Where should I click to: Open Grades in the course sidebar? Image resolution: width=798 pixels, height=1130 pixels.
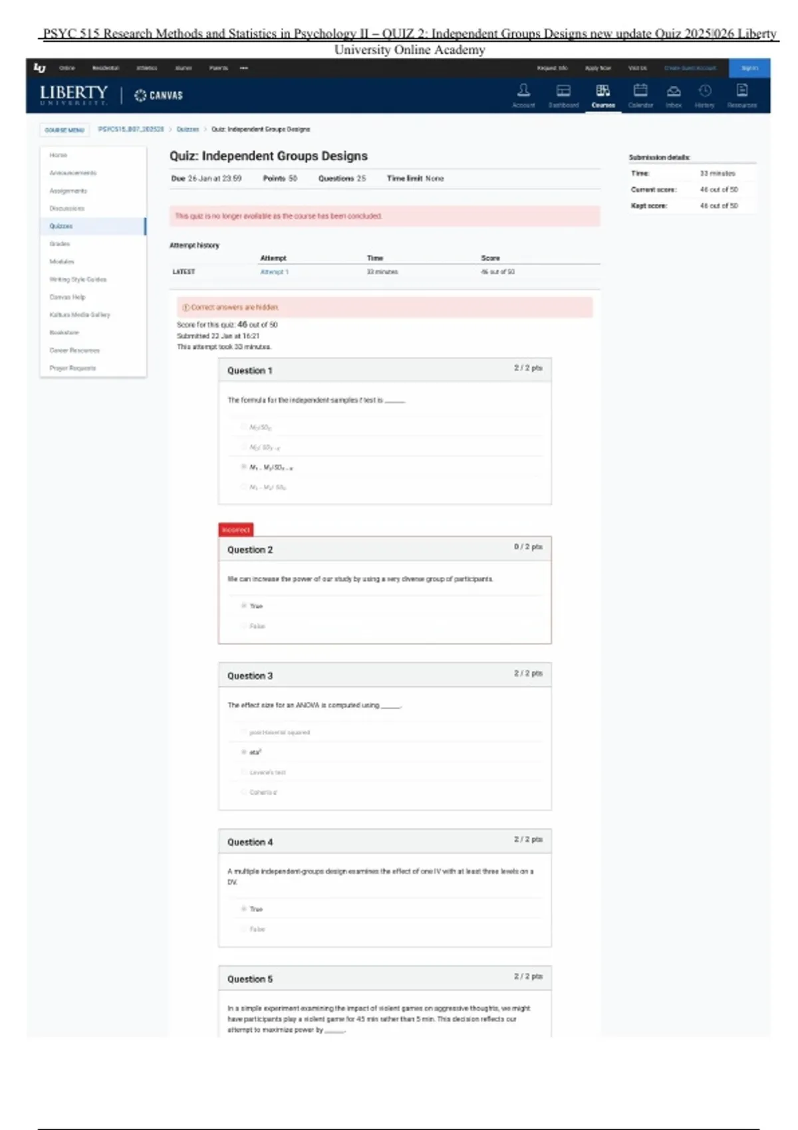pos(59,244)
